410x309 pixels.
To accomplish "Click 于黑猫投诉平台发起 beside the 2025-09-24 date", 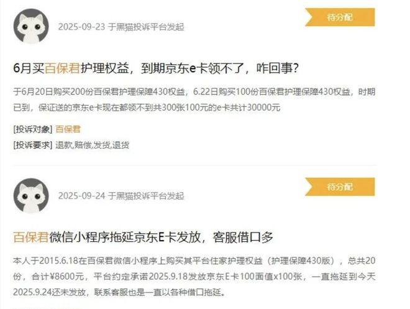I will point(146,196).
